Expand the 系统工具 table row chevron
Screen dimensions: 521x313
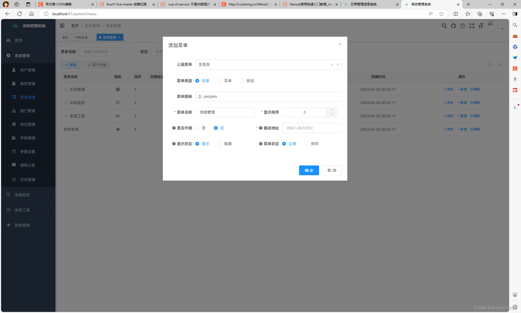click(x=66, y=116)
